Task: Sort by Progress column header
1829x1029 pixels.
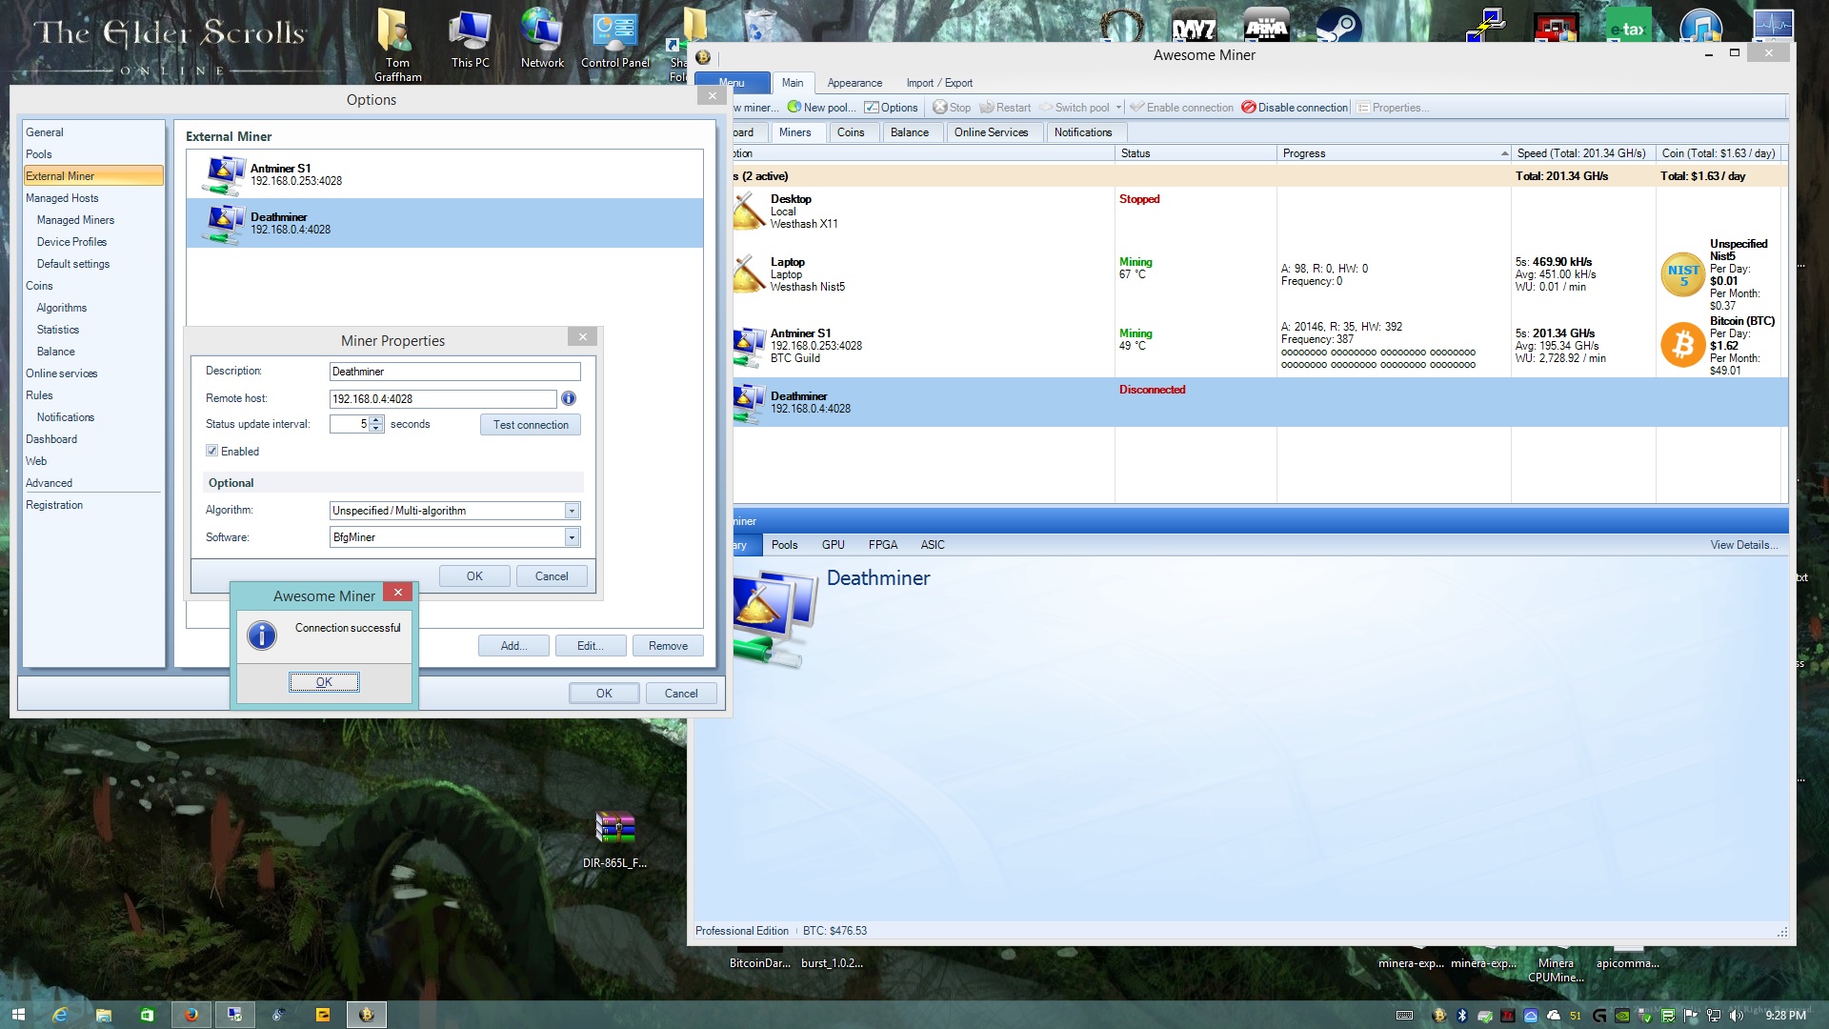Action: (1394, 153)
